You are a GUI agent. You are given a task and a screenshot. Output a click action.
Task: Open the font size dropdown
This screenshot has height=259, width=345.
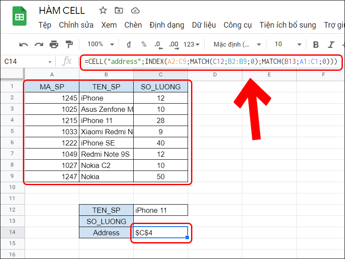click(287, 44)
